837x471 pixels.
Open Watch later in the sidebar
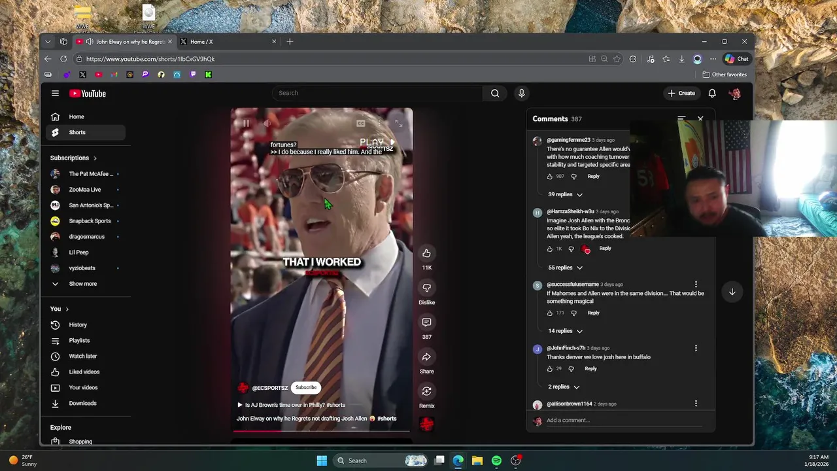click(85, 356)
